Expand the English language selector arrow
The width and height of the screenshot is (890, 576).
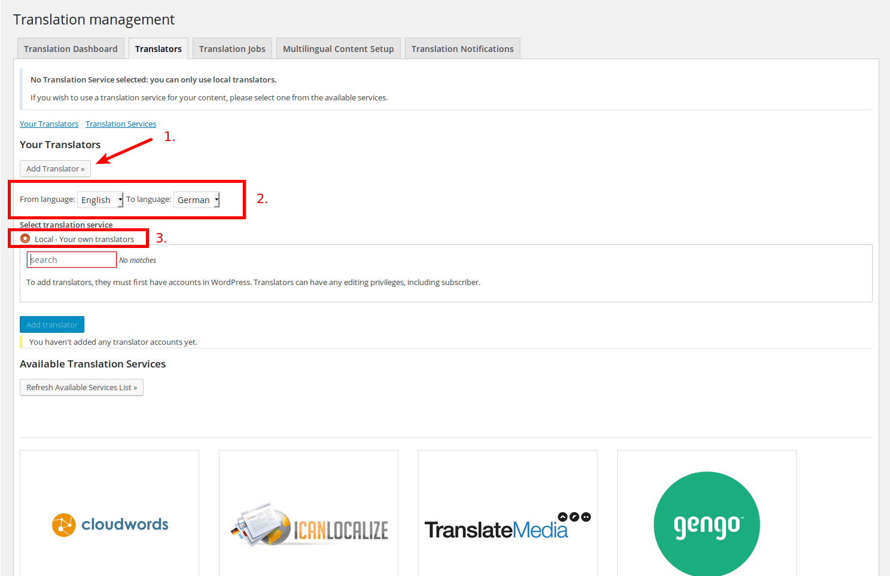click(x=118, y=200)
